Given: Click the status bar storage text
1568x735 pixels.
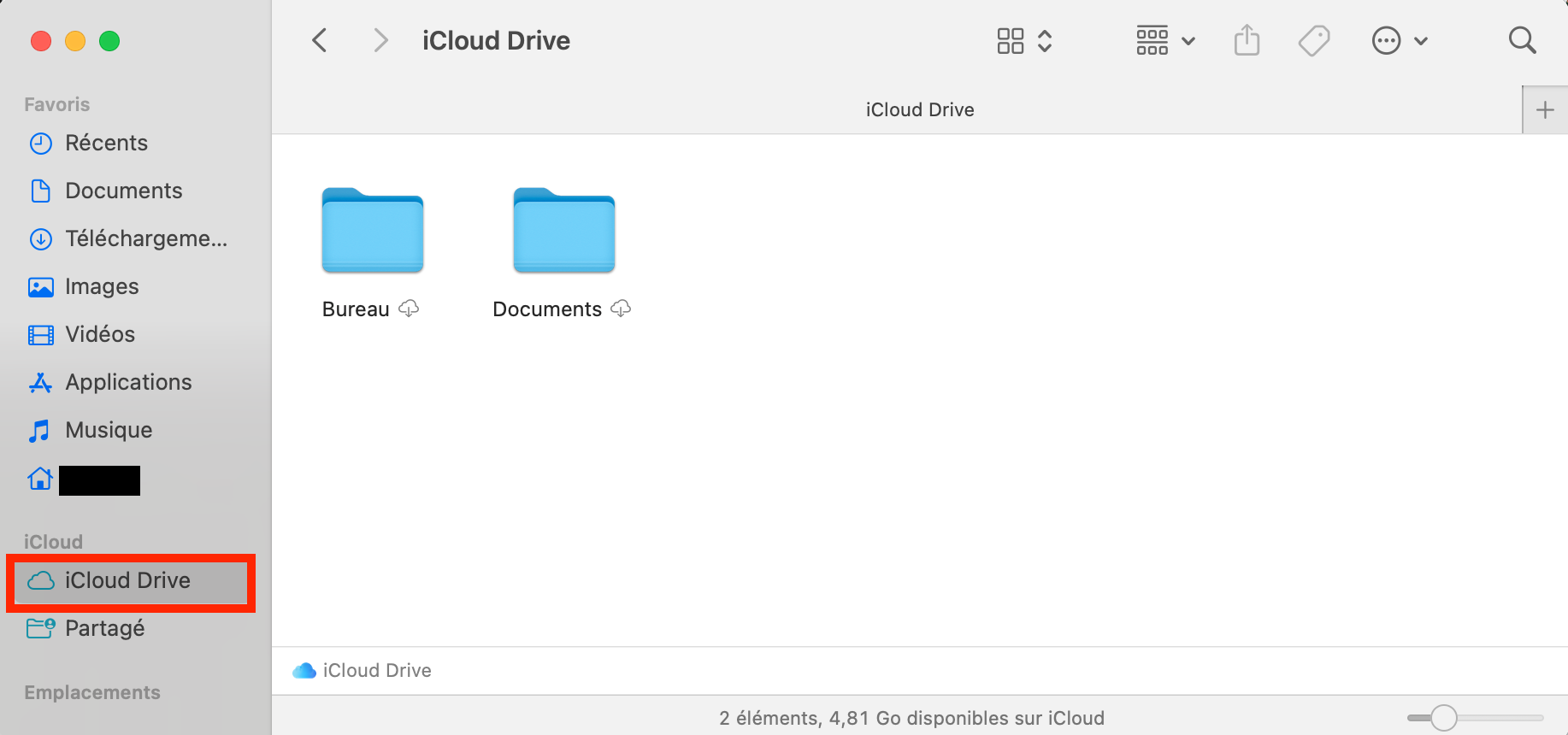Looking at the screenshot, I should 911,718.
